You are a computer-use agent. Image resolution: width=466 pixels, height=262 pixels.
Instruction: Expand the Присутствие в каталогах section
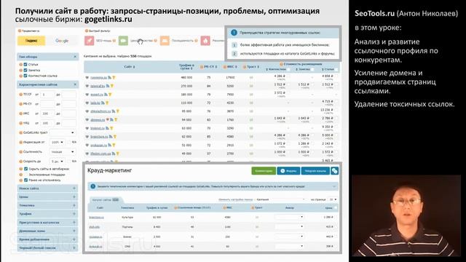point(47,223)
